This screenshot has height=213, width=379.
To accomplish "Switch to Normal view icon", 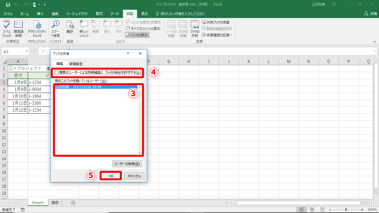I will coord(302,210).
